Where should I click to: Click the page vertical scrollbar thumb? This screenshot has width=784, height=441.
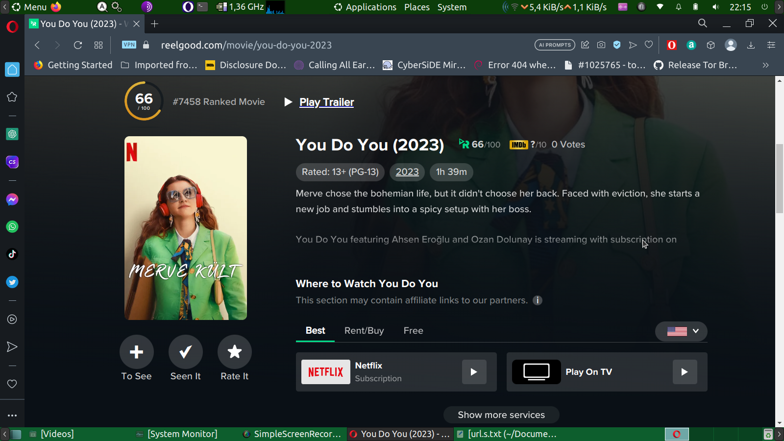[780, 179]
